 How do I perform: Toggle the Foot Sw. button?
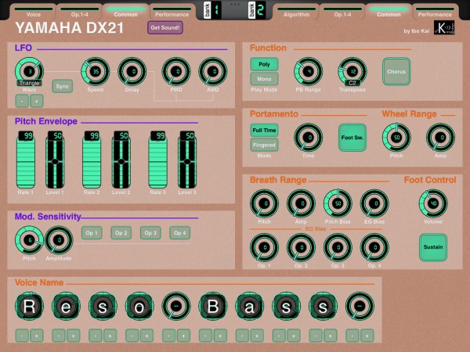pos(352,138)
